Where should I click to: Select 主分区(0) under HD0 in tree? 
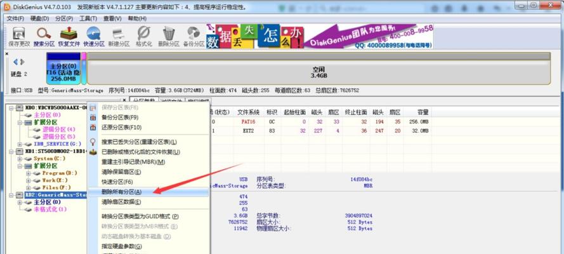47,115
